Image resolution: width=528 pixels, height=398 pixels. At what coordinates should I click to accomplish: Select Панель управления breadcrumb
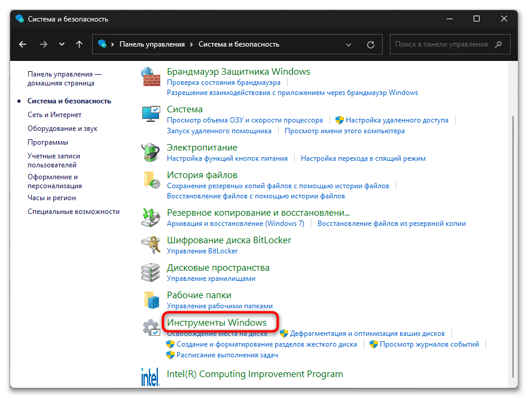click(152, 44)
